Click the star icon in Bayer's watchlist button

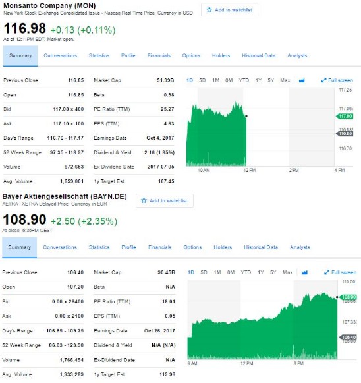144,200
